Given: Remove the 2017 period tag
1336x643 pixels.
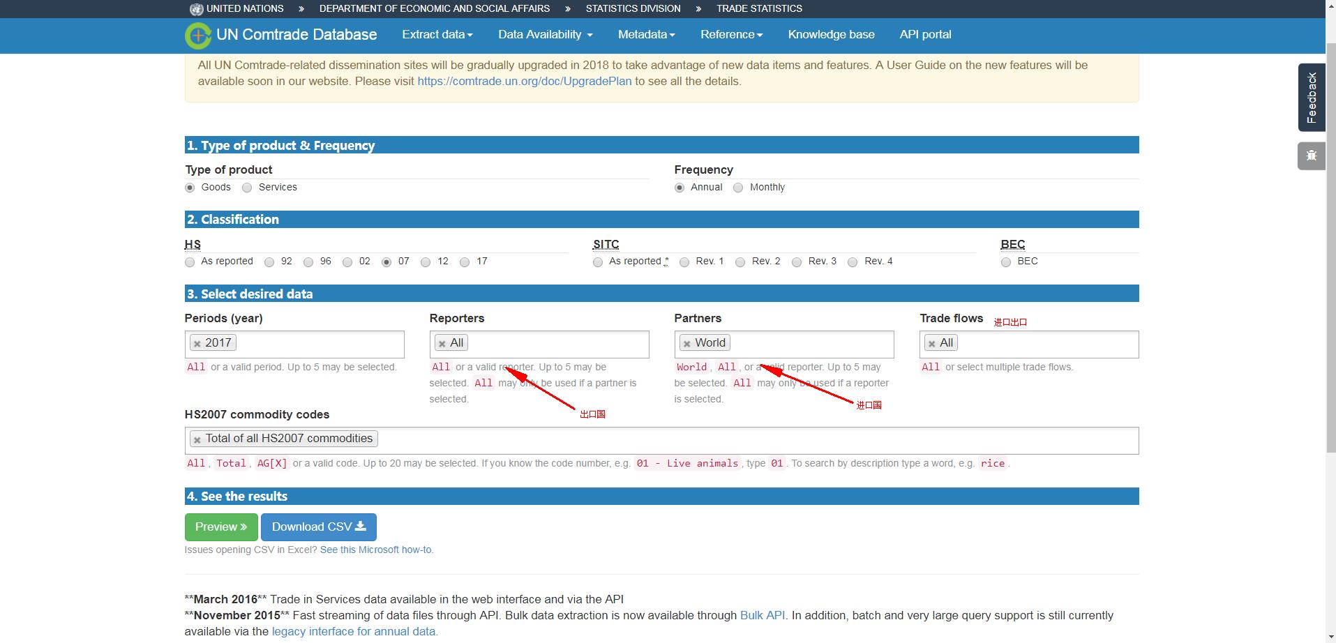Looking at the screenshot, I should pos(197,344).
